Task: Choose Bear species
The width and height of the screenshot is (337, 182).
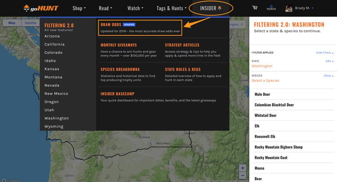Action: point(293,178)
